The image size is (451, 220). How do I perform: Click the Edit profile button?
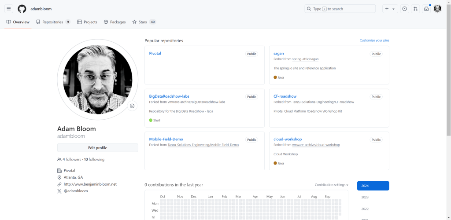tap(97, 148)
